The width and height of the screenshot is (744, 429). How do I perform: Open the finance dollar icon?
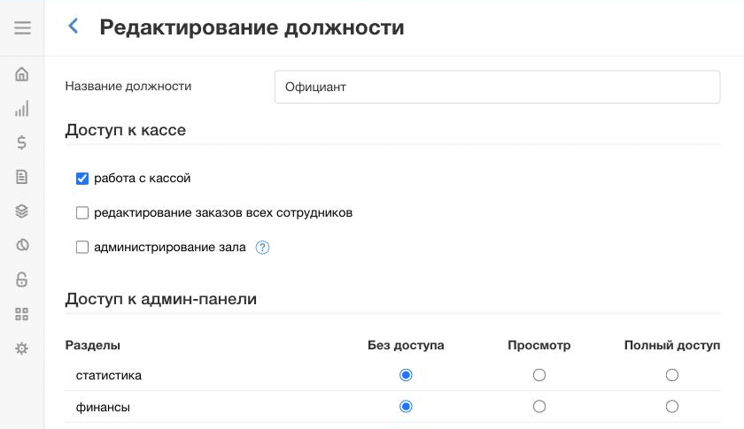point(22,142)
